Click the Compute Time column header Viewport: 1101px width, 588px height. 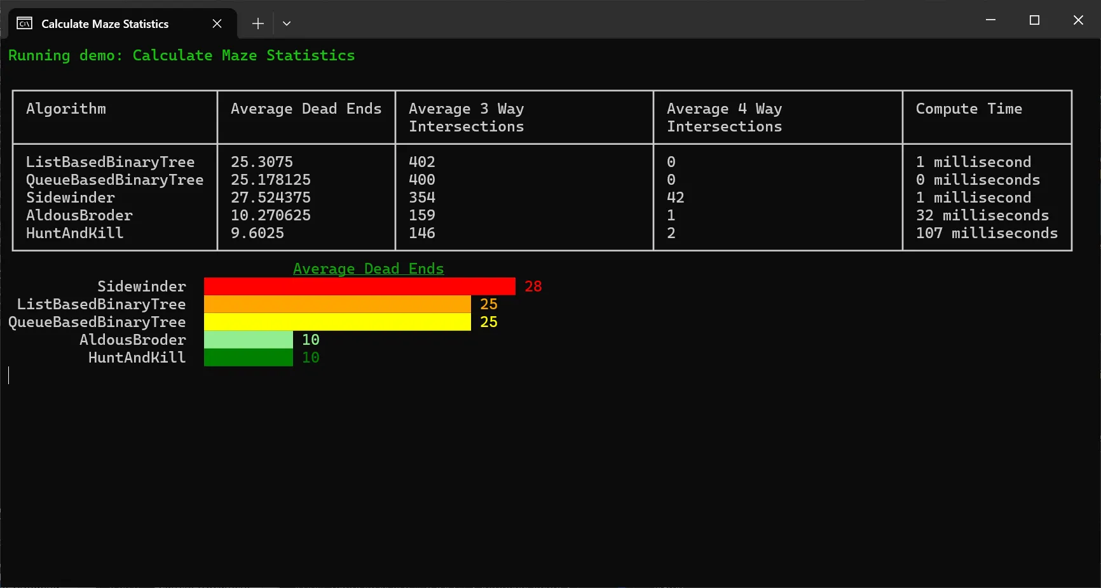click(x=968, y=109)
